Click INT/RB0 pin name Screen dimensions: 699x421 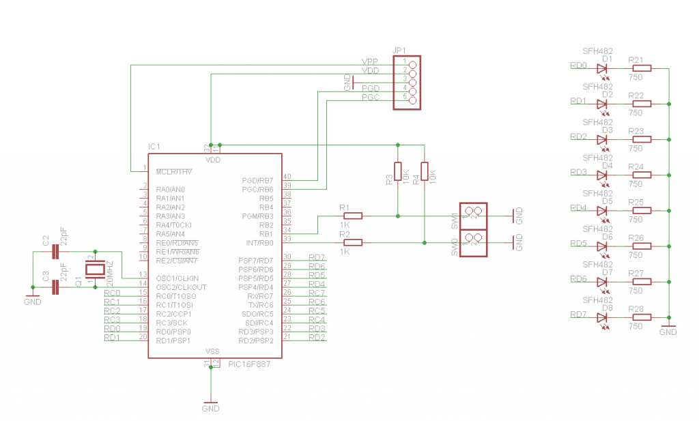260,243
